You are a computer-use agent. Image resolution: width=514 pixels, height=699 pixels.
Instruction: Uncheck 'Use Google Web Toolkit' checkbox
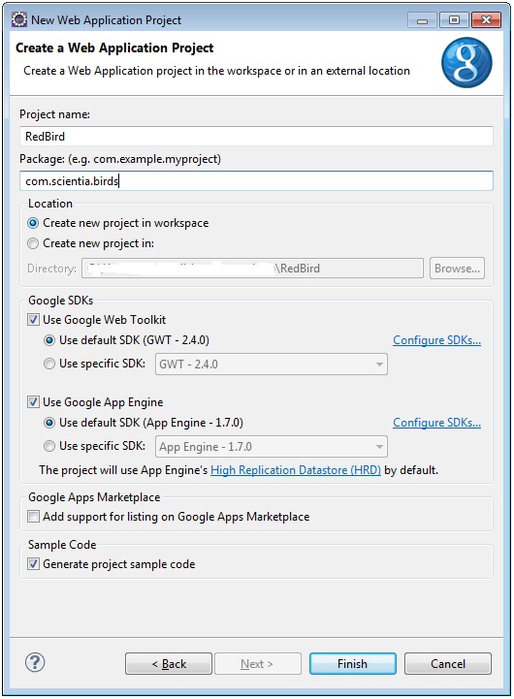point(33,320)
